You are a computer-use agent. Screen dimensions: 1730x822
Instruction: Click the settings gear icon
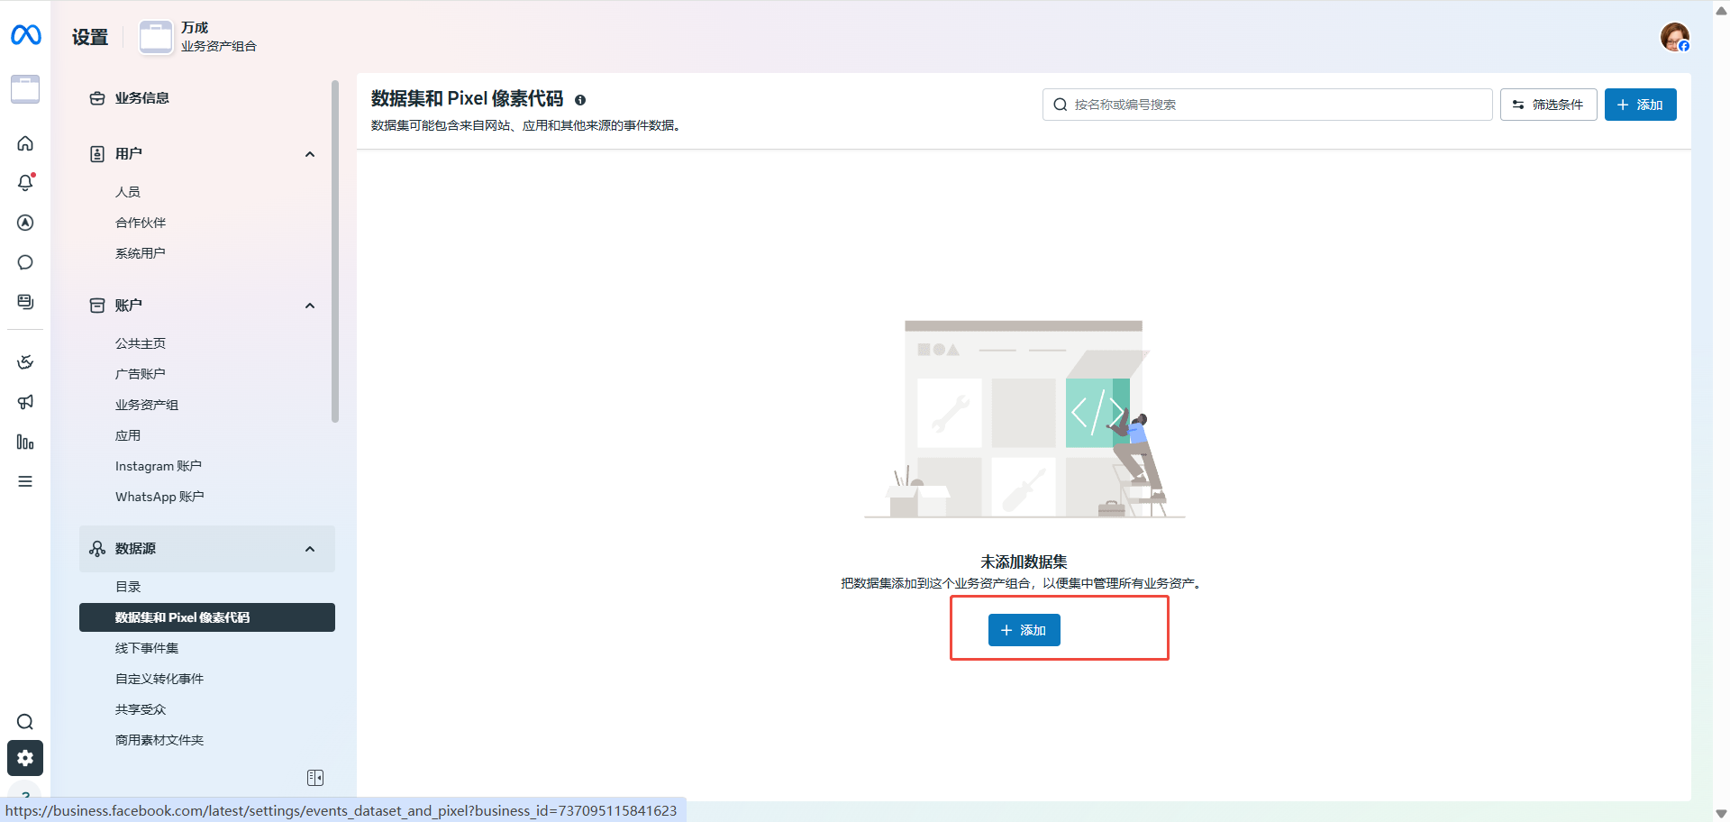[x=25, y=758]
